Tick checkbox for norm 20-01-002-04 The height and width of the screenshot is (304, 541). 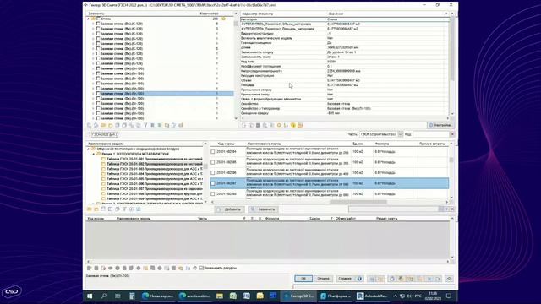[x=213, y=152]
